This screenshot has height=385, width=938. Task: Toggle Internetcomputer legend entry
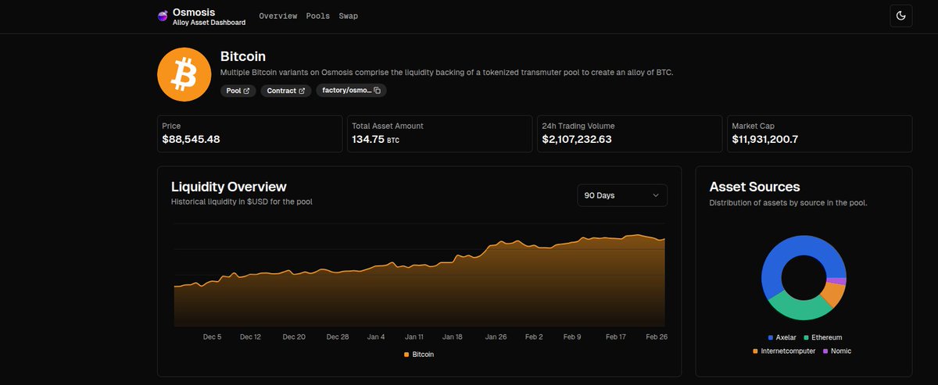coord(784,351)
